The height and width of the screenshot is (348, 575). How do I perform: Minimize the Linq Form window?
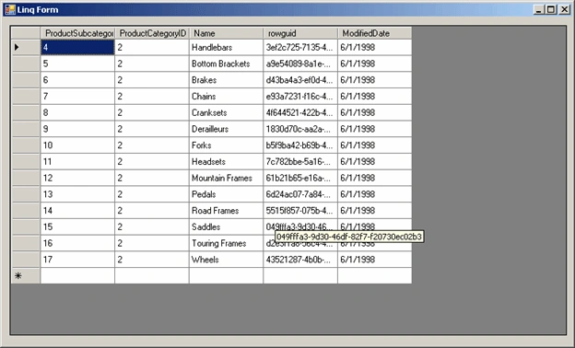(538, 9)
